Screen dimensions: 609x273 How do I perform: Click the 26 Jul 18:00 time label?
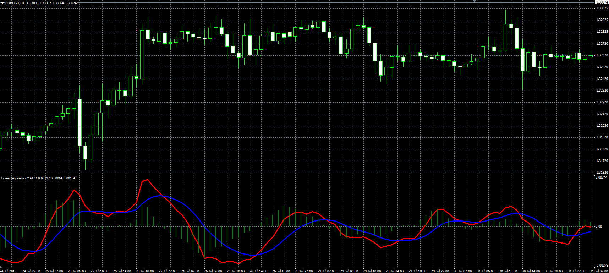tap(281, 271)
